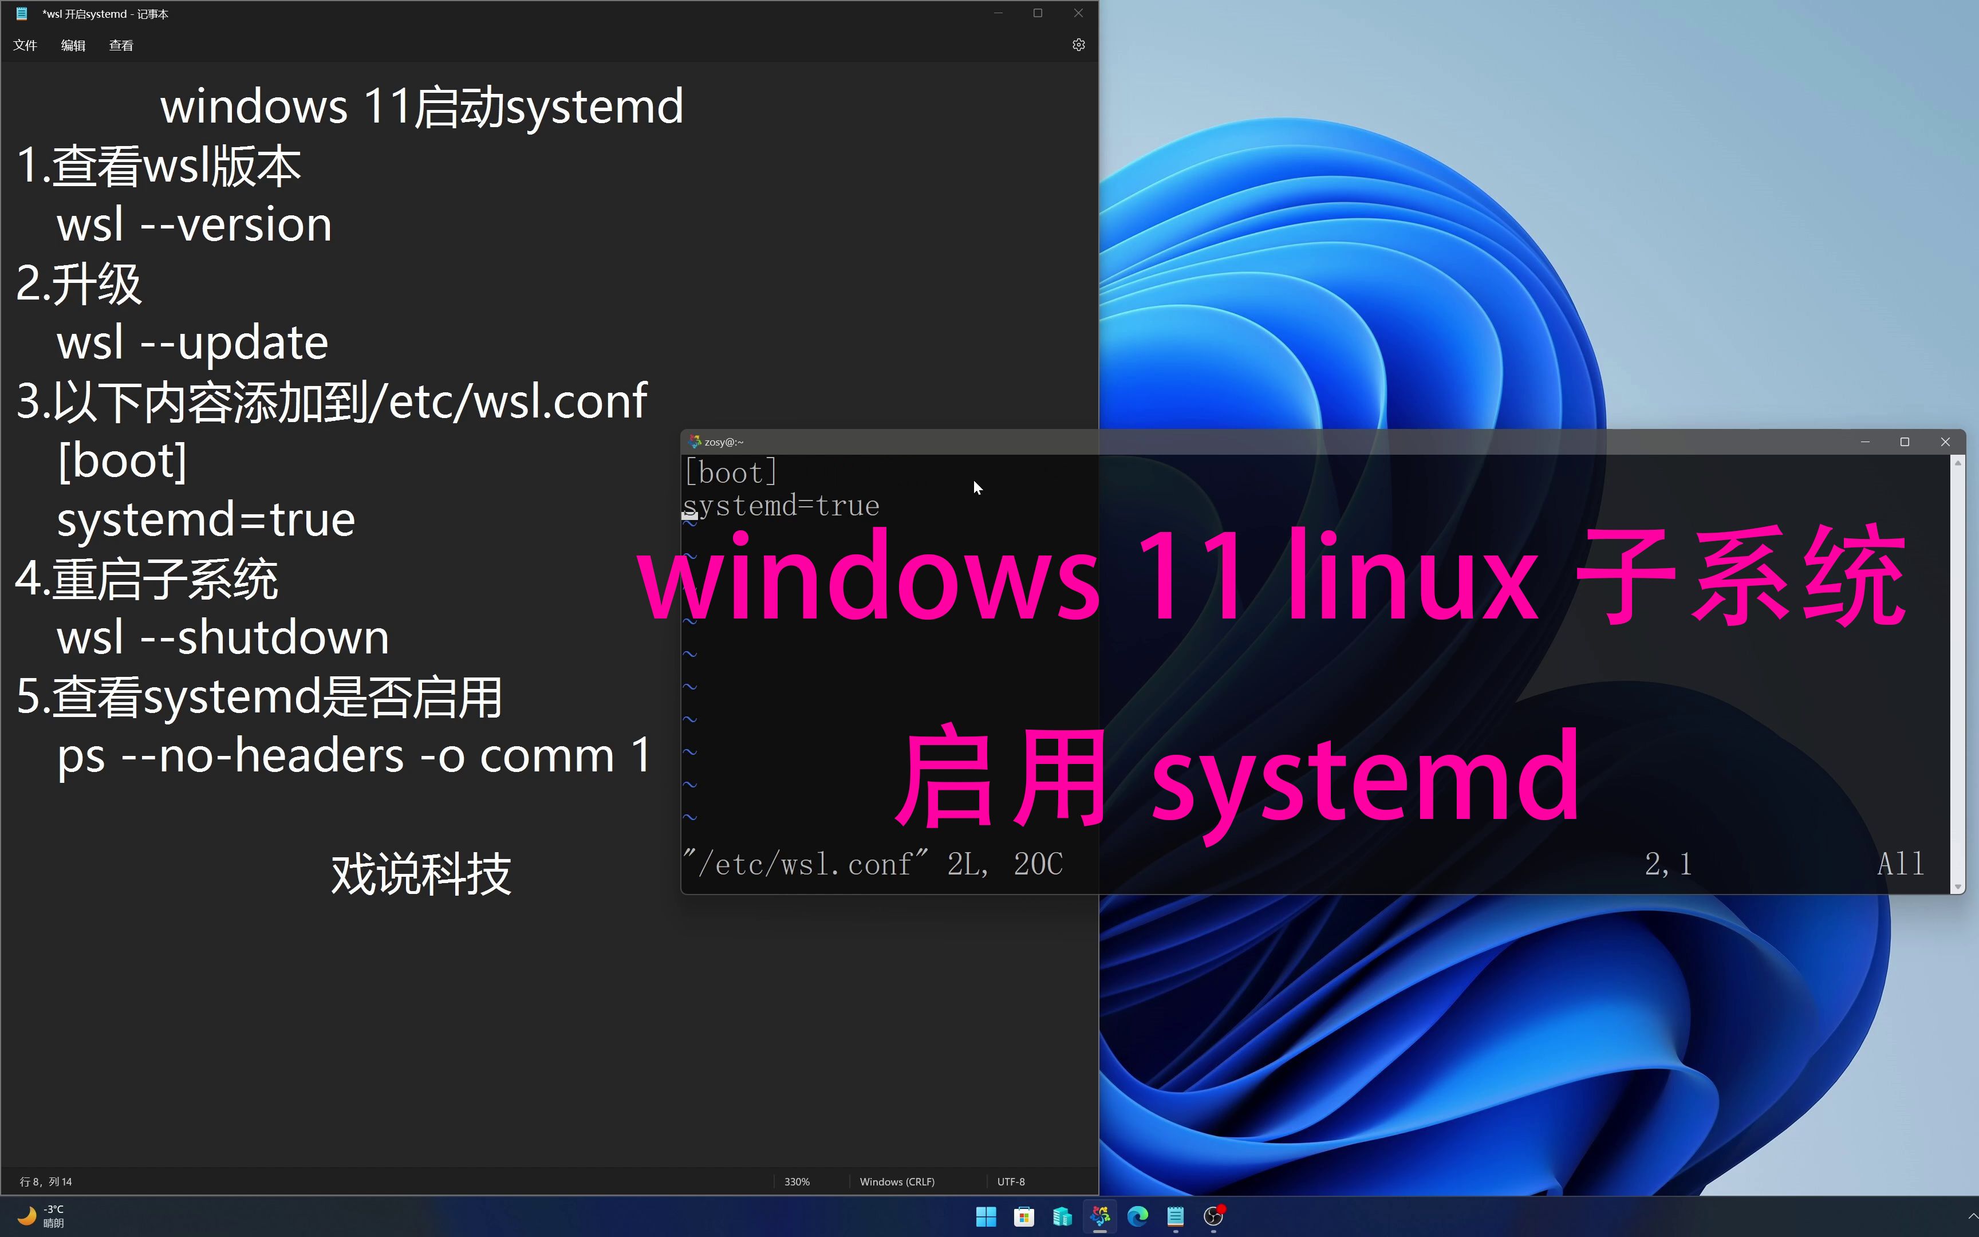Click '"/etc/wsl.conf" 2L, 20C' status in terminal

873,864
